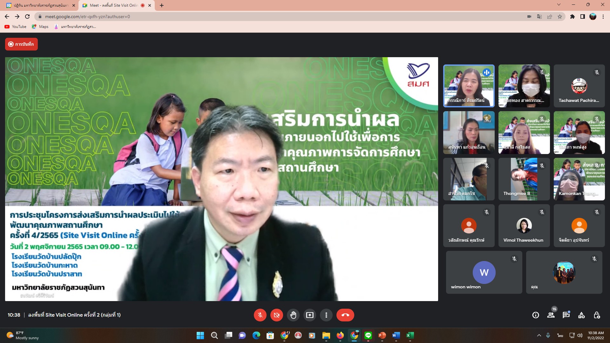Open meeting details info icon

coord(536,315)
